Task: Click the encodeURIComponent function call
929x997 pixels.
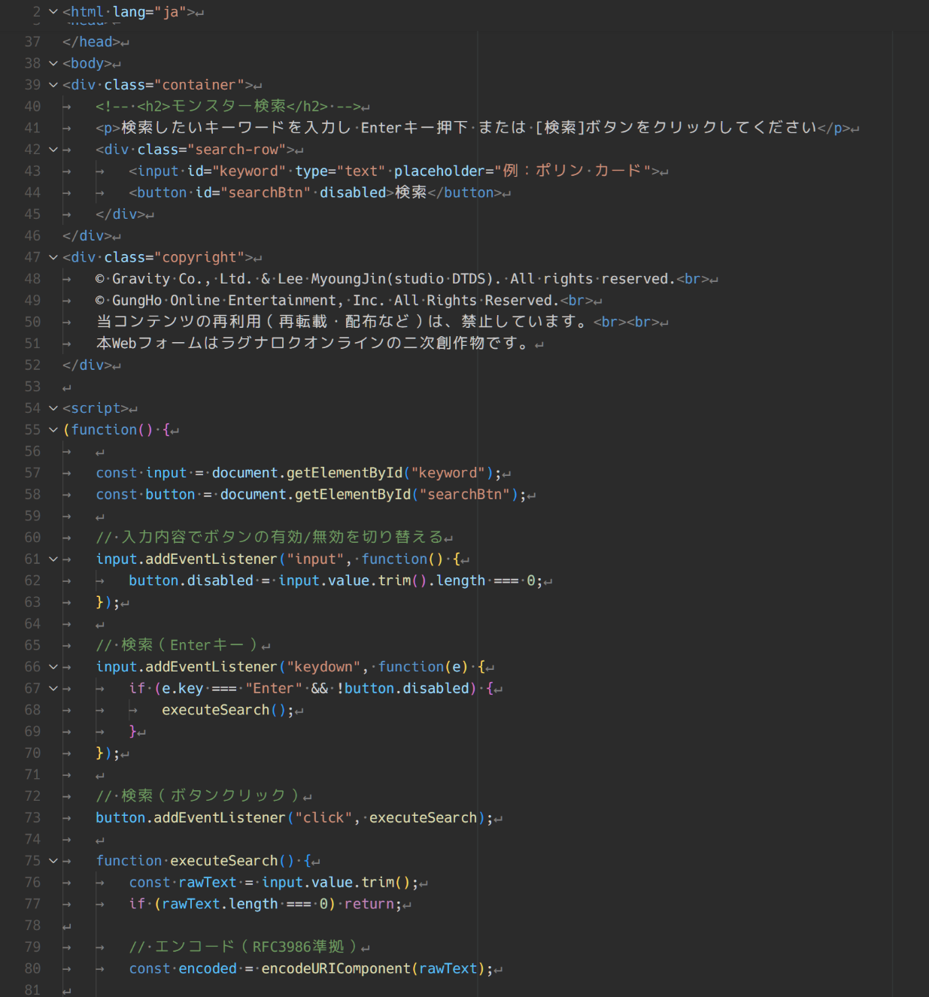Action: pos(335,968)
